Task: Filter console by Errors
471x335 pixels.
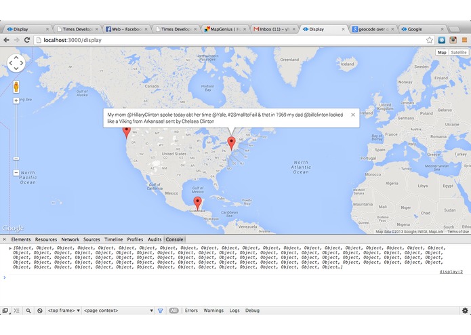Action: [191, 311]
